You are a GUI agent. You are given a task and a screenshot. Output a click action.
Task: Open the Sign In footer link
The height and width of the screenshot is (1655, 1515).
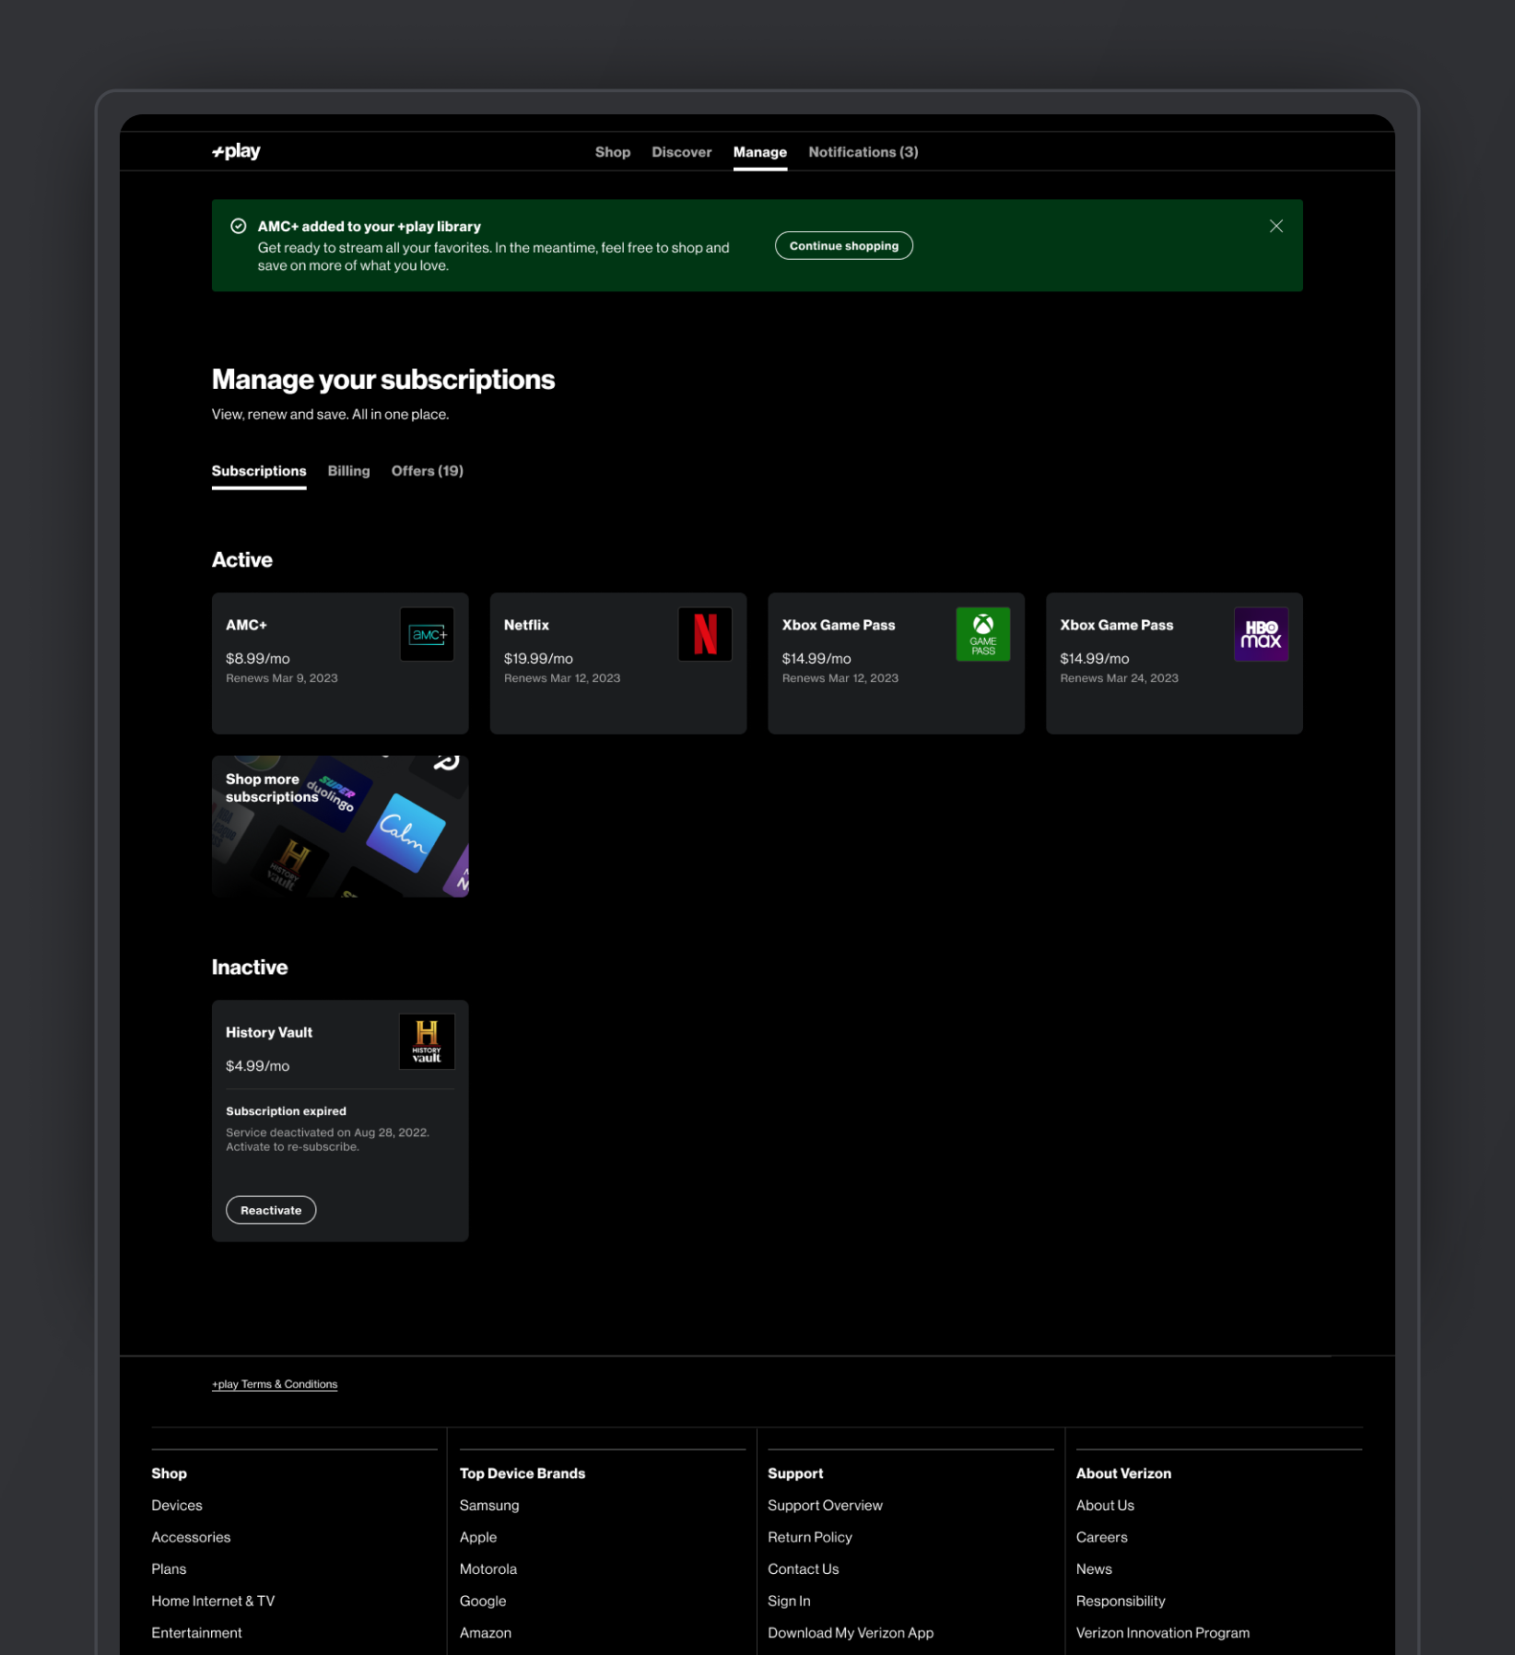coord(789,1601)
